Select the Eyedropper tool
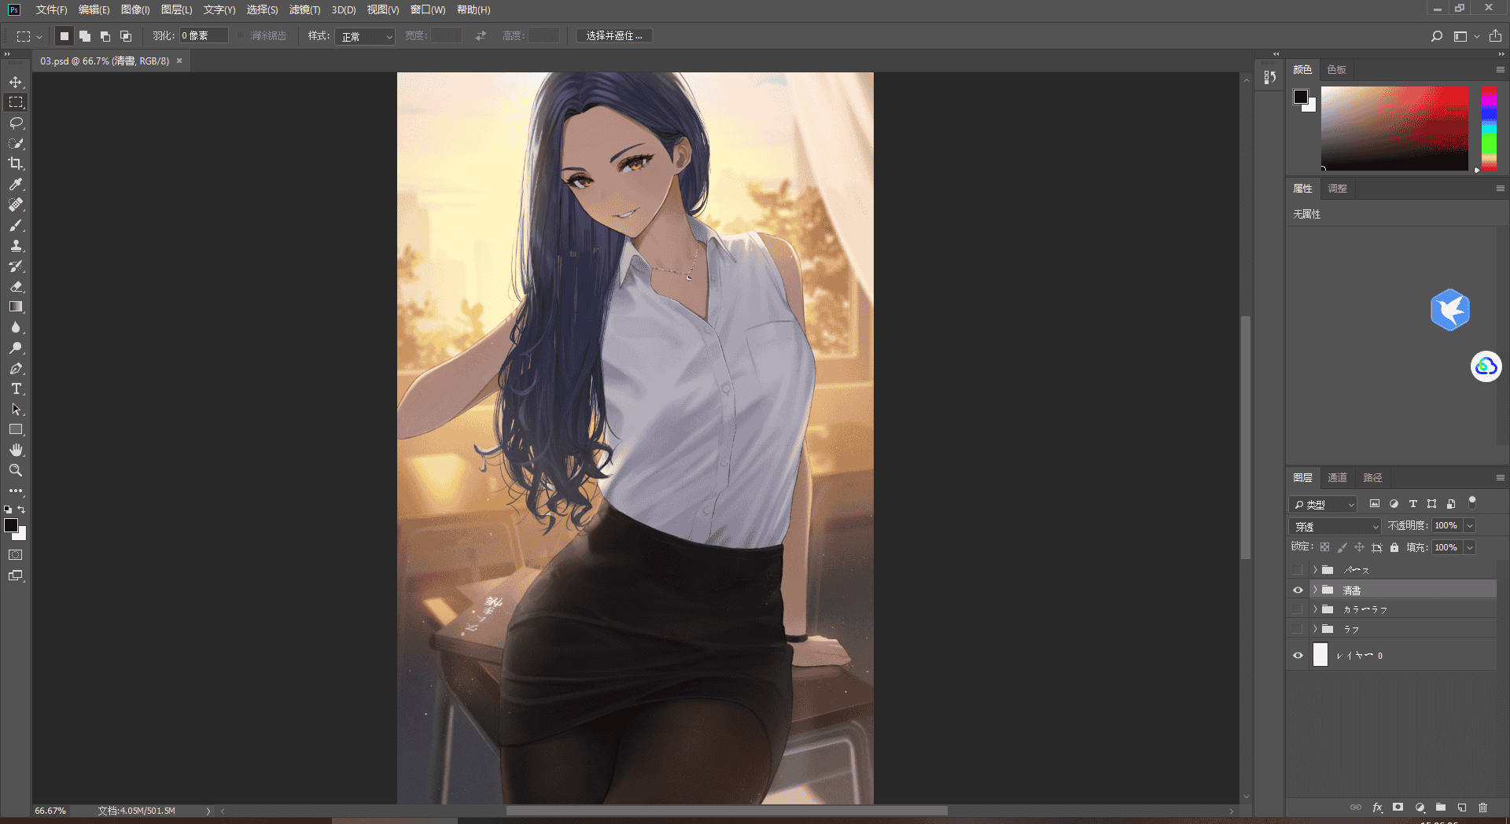The height and width of the screenshot is (824, 1510). (16, 184)
